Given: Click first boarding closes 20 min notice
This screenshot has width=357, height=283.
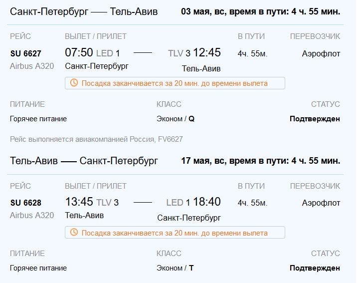Looking at the screenshot, I should tap(175, 83).
